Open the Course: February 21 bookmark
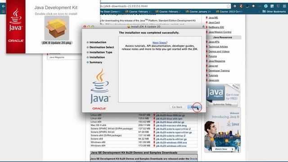The image size is (288, 162). click(138, 12)
